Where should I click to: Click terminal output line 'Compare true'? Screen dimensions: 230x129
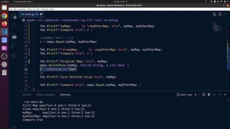pyautogui.click(x=33, y=120)
